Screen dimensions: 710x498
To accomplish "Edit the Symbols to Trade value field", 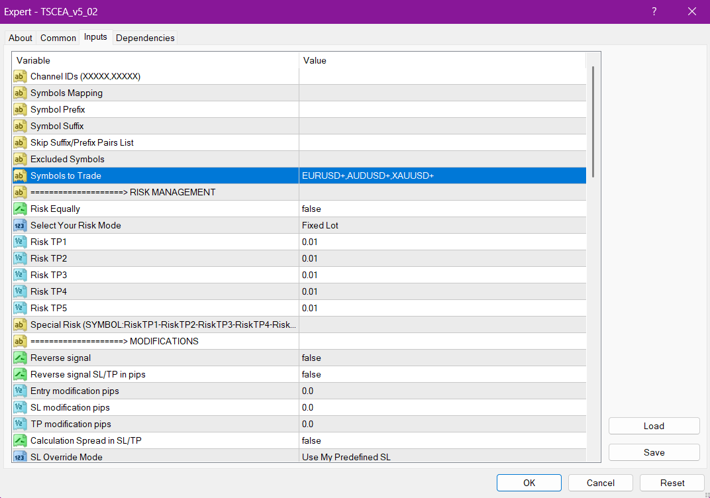I will pos(442,176).
